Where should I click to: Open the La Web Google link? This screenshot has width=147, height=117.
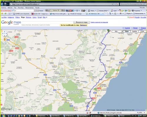4,17
